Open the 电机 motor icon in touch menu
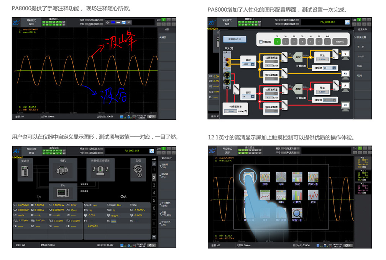The width and height of the screenshot is (386, 260). [281, 195]
